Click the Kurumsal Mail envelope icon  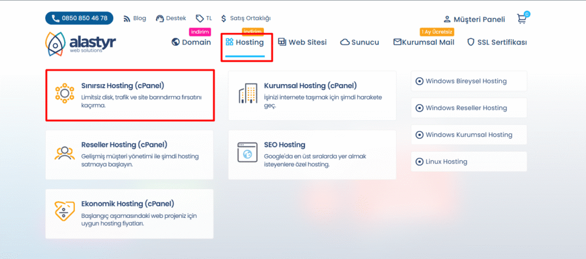(x=397, y=42)
